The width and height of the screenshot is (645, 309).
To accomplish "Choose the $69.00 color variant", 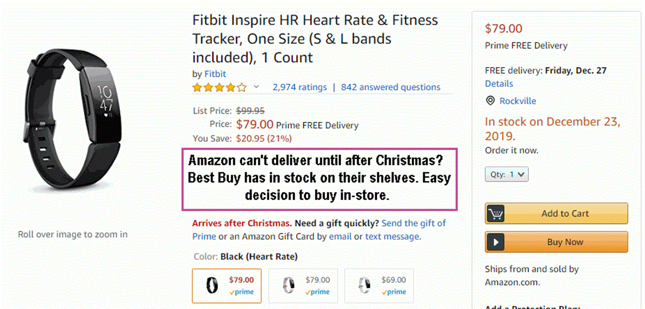I will point(379,286).
